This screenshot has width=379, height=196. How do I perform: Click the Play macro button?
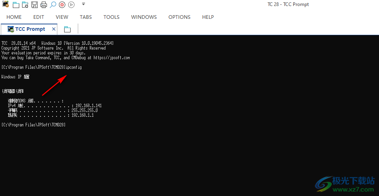pos(71,4)
